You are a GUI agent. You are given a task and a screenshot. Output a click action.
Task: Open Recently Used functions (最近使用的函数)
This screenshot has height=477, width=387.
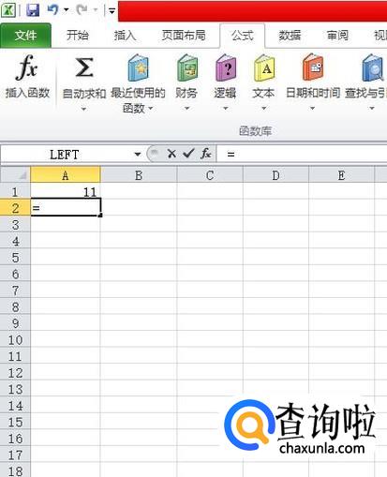(x=138, y=83)
